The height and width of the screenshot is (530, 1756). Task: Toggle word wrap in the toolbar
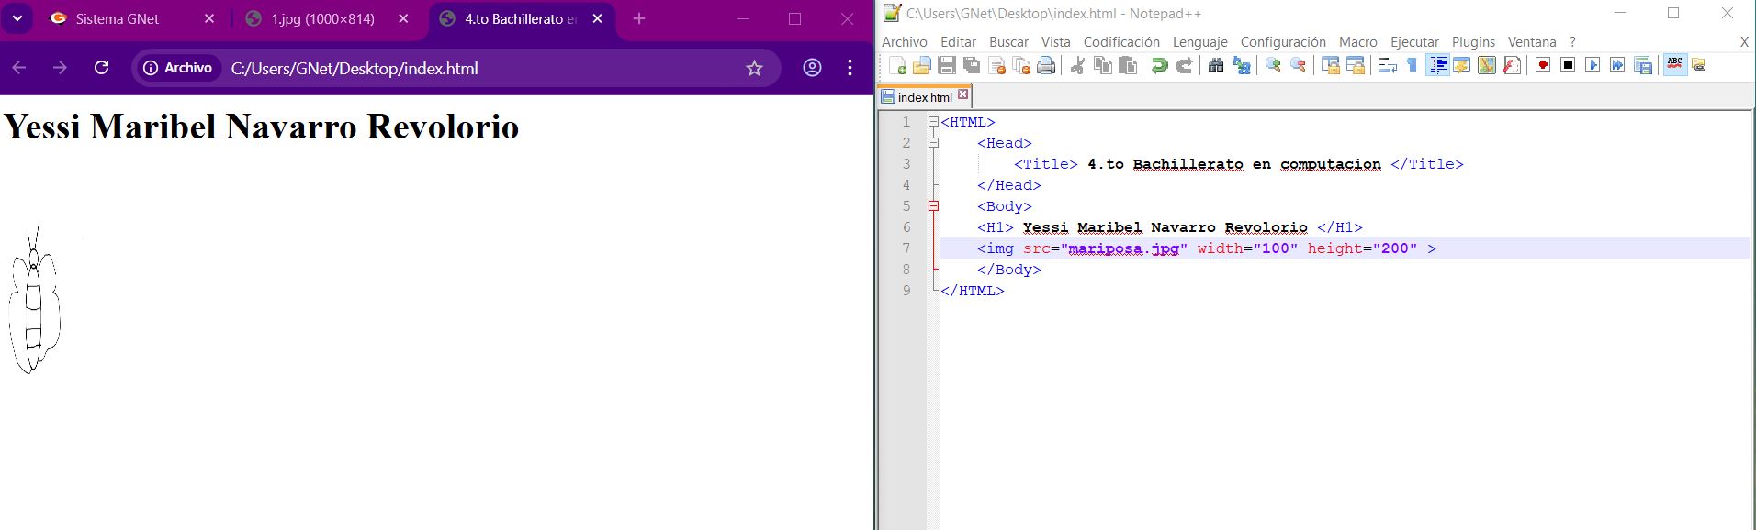1388,65
